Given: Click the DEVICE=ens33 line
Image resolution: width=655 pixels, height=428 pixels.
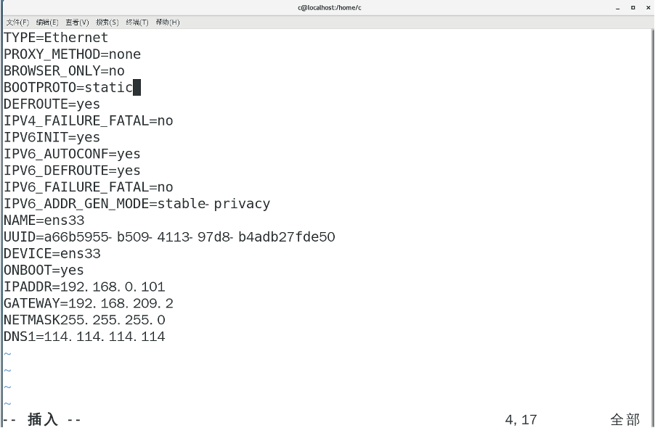Looking at the screenshot, I should click(x=51, y=253).
